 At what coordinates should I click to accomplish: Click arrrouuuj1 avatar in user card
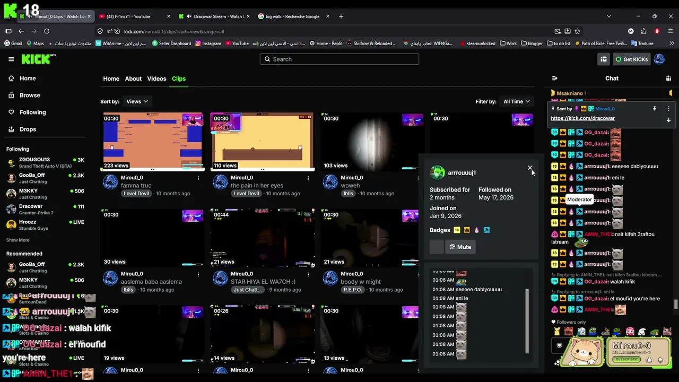tap(438, 172)
